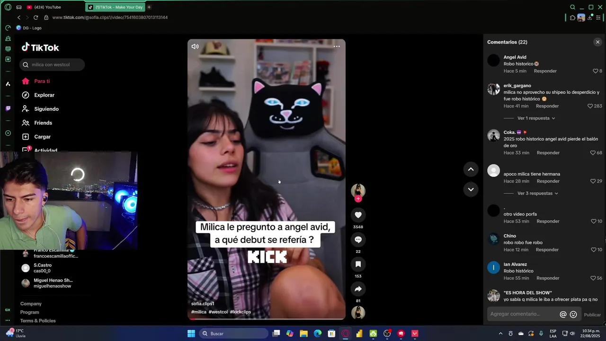Open a new browser tab with plus

click(149, 7)
